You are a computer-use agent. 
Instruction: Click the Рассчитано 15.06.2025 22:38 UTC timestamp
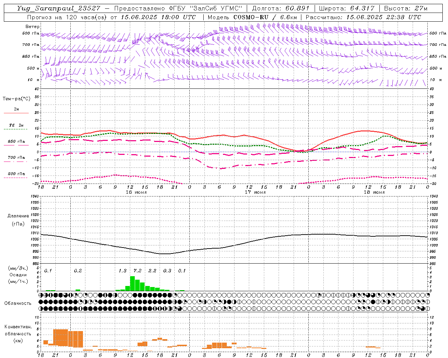pos(363,17)
